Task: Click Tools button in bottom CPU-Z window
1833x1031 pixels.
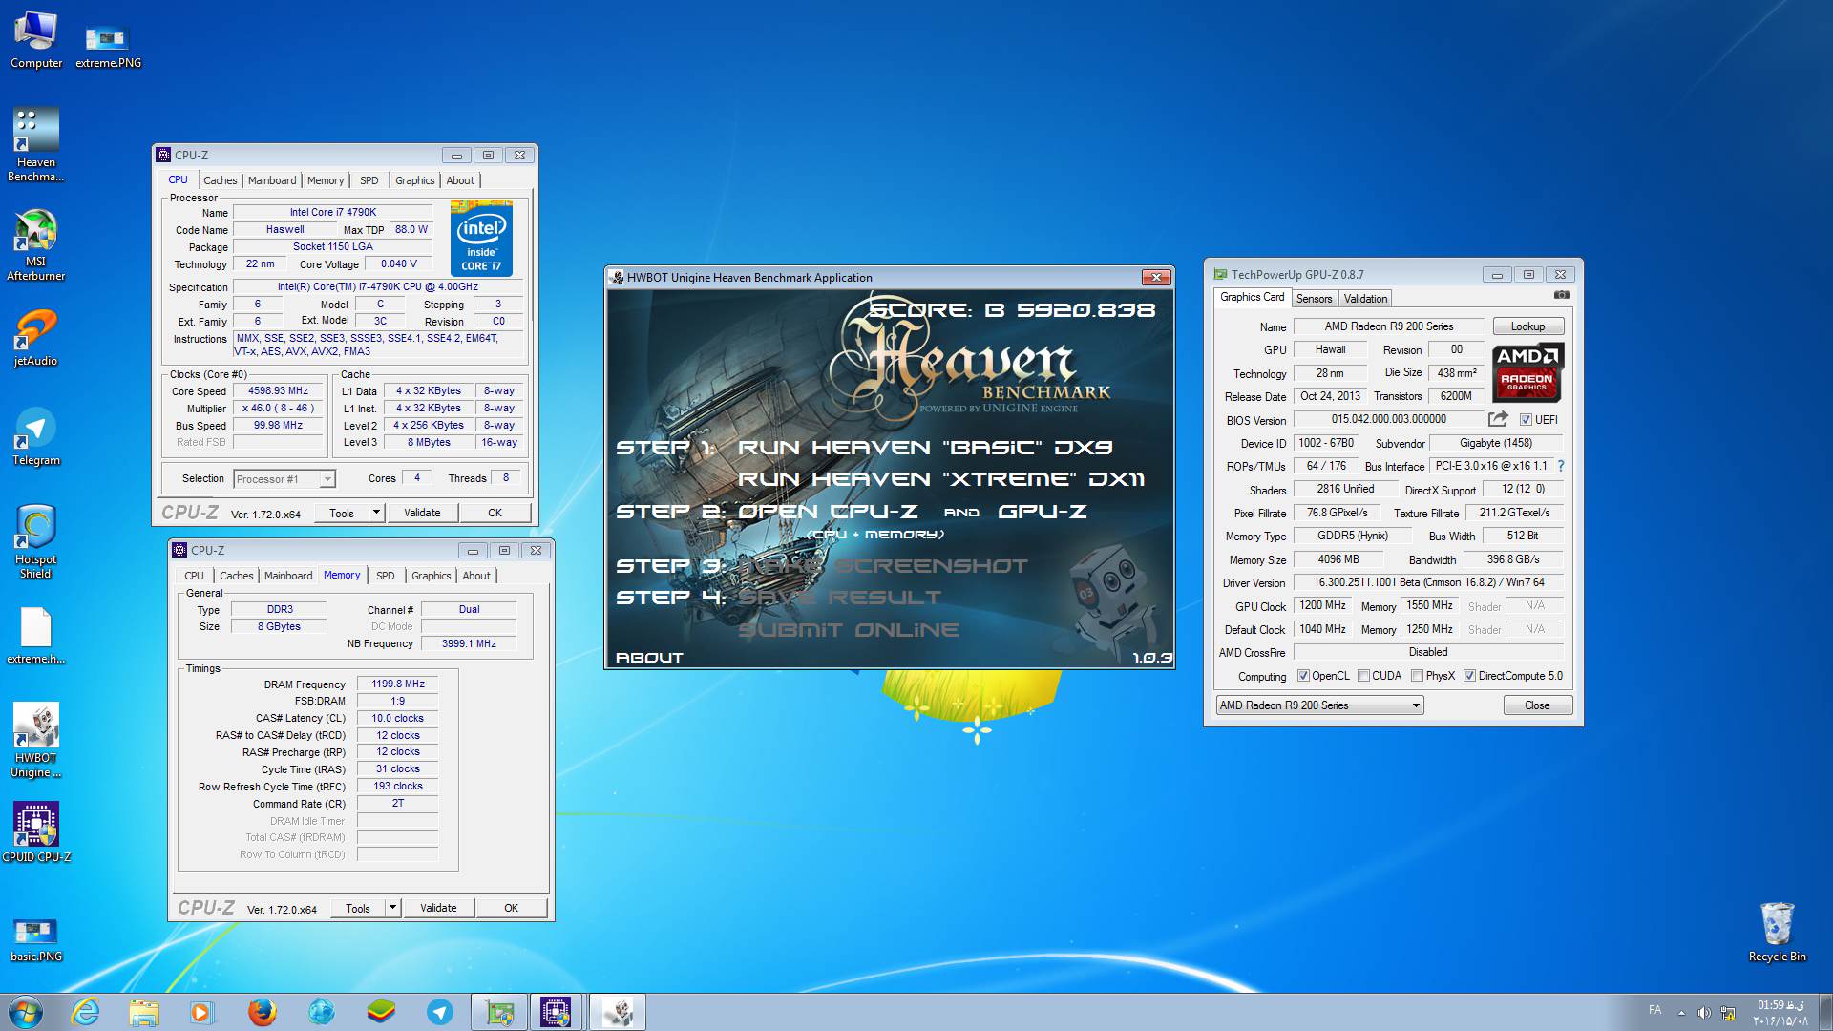Action: point(358,908)
